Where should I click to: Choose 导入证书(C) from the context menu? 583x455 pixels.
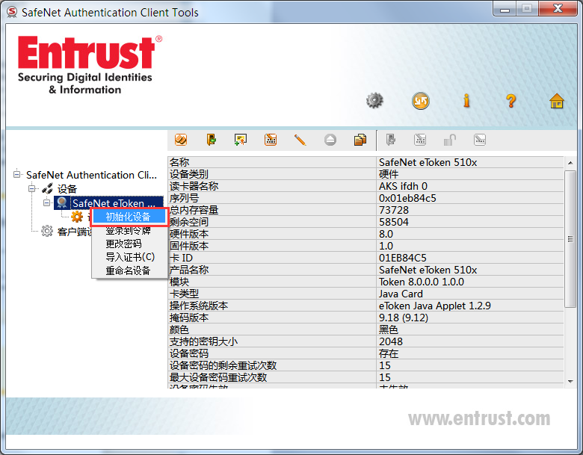129,257
